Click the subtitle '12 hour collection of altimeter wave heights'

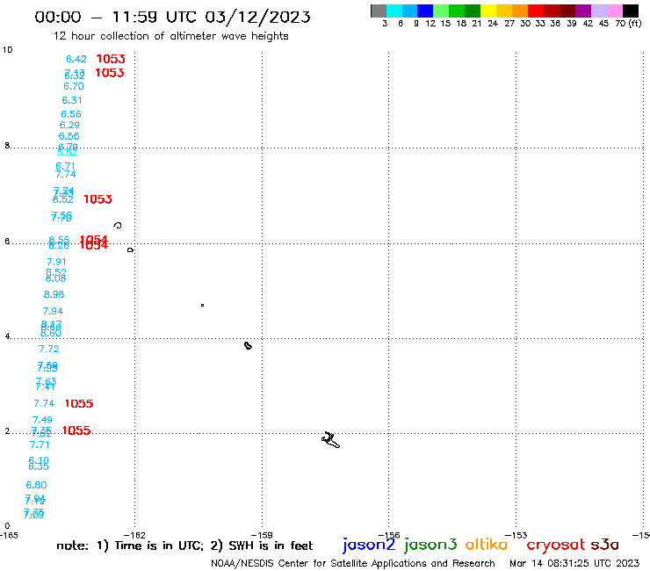tap(170, 36)
